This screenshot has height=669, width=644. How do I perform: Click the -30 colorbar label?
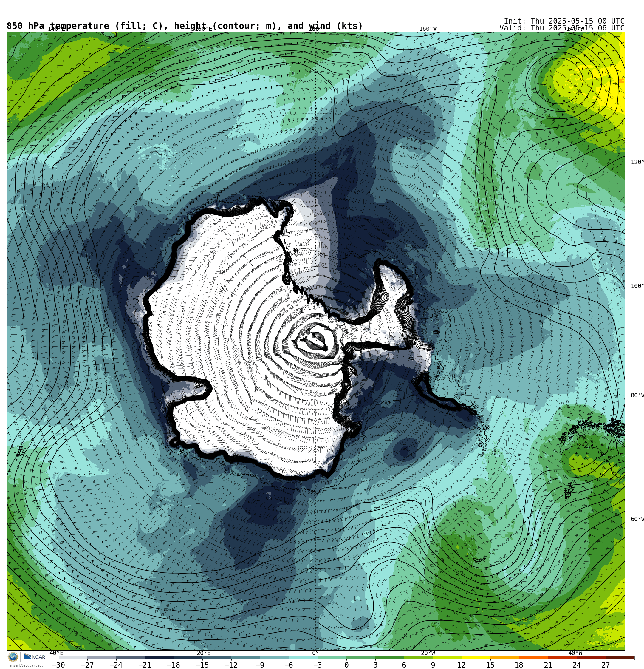coord(58,665)
